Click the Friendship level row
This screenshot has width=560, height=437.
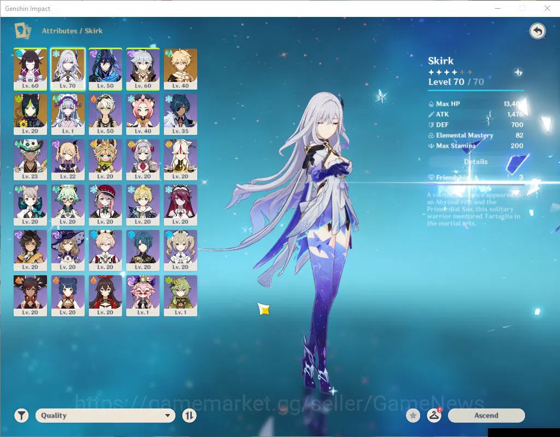pos(476,178)
